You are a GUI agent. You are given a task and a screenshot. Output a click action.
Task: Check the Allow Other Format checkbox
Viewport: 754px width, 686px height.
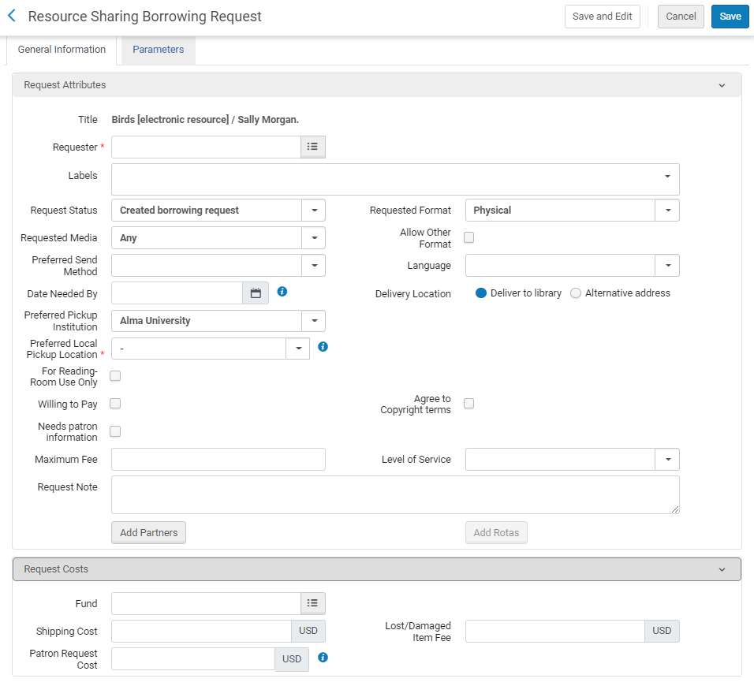(x=468, y=237)
